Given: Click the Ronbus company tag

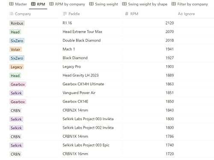Looking at the screenshot, I should pos(17,23).
